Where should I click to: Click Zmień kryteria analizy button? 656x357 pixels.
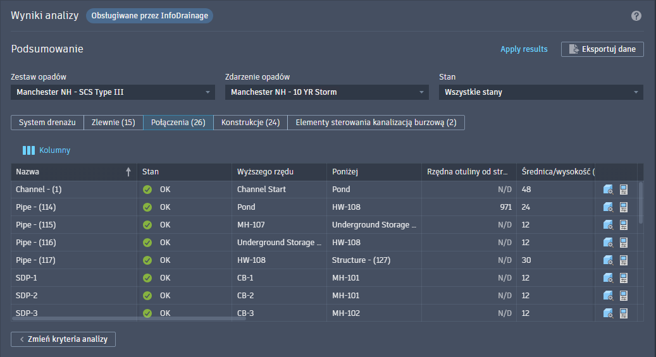point(63,339)
